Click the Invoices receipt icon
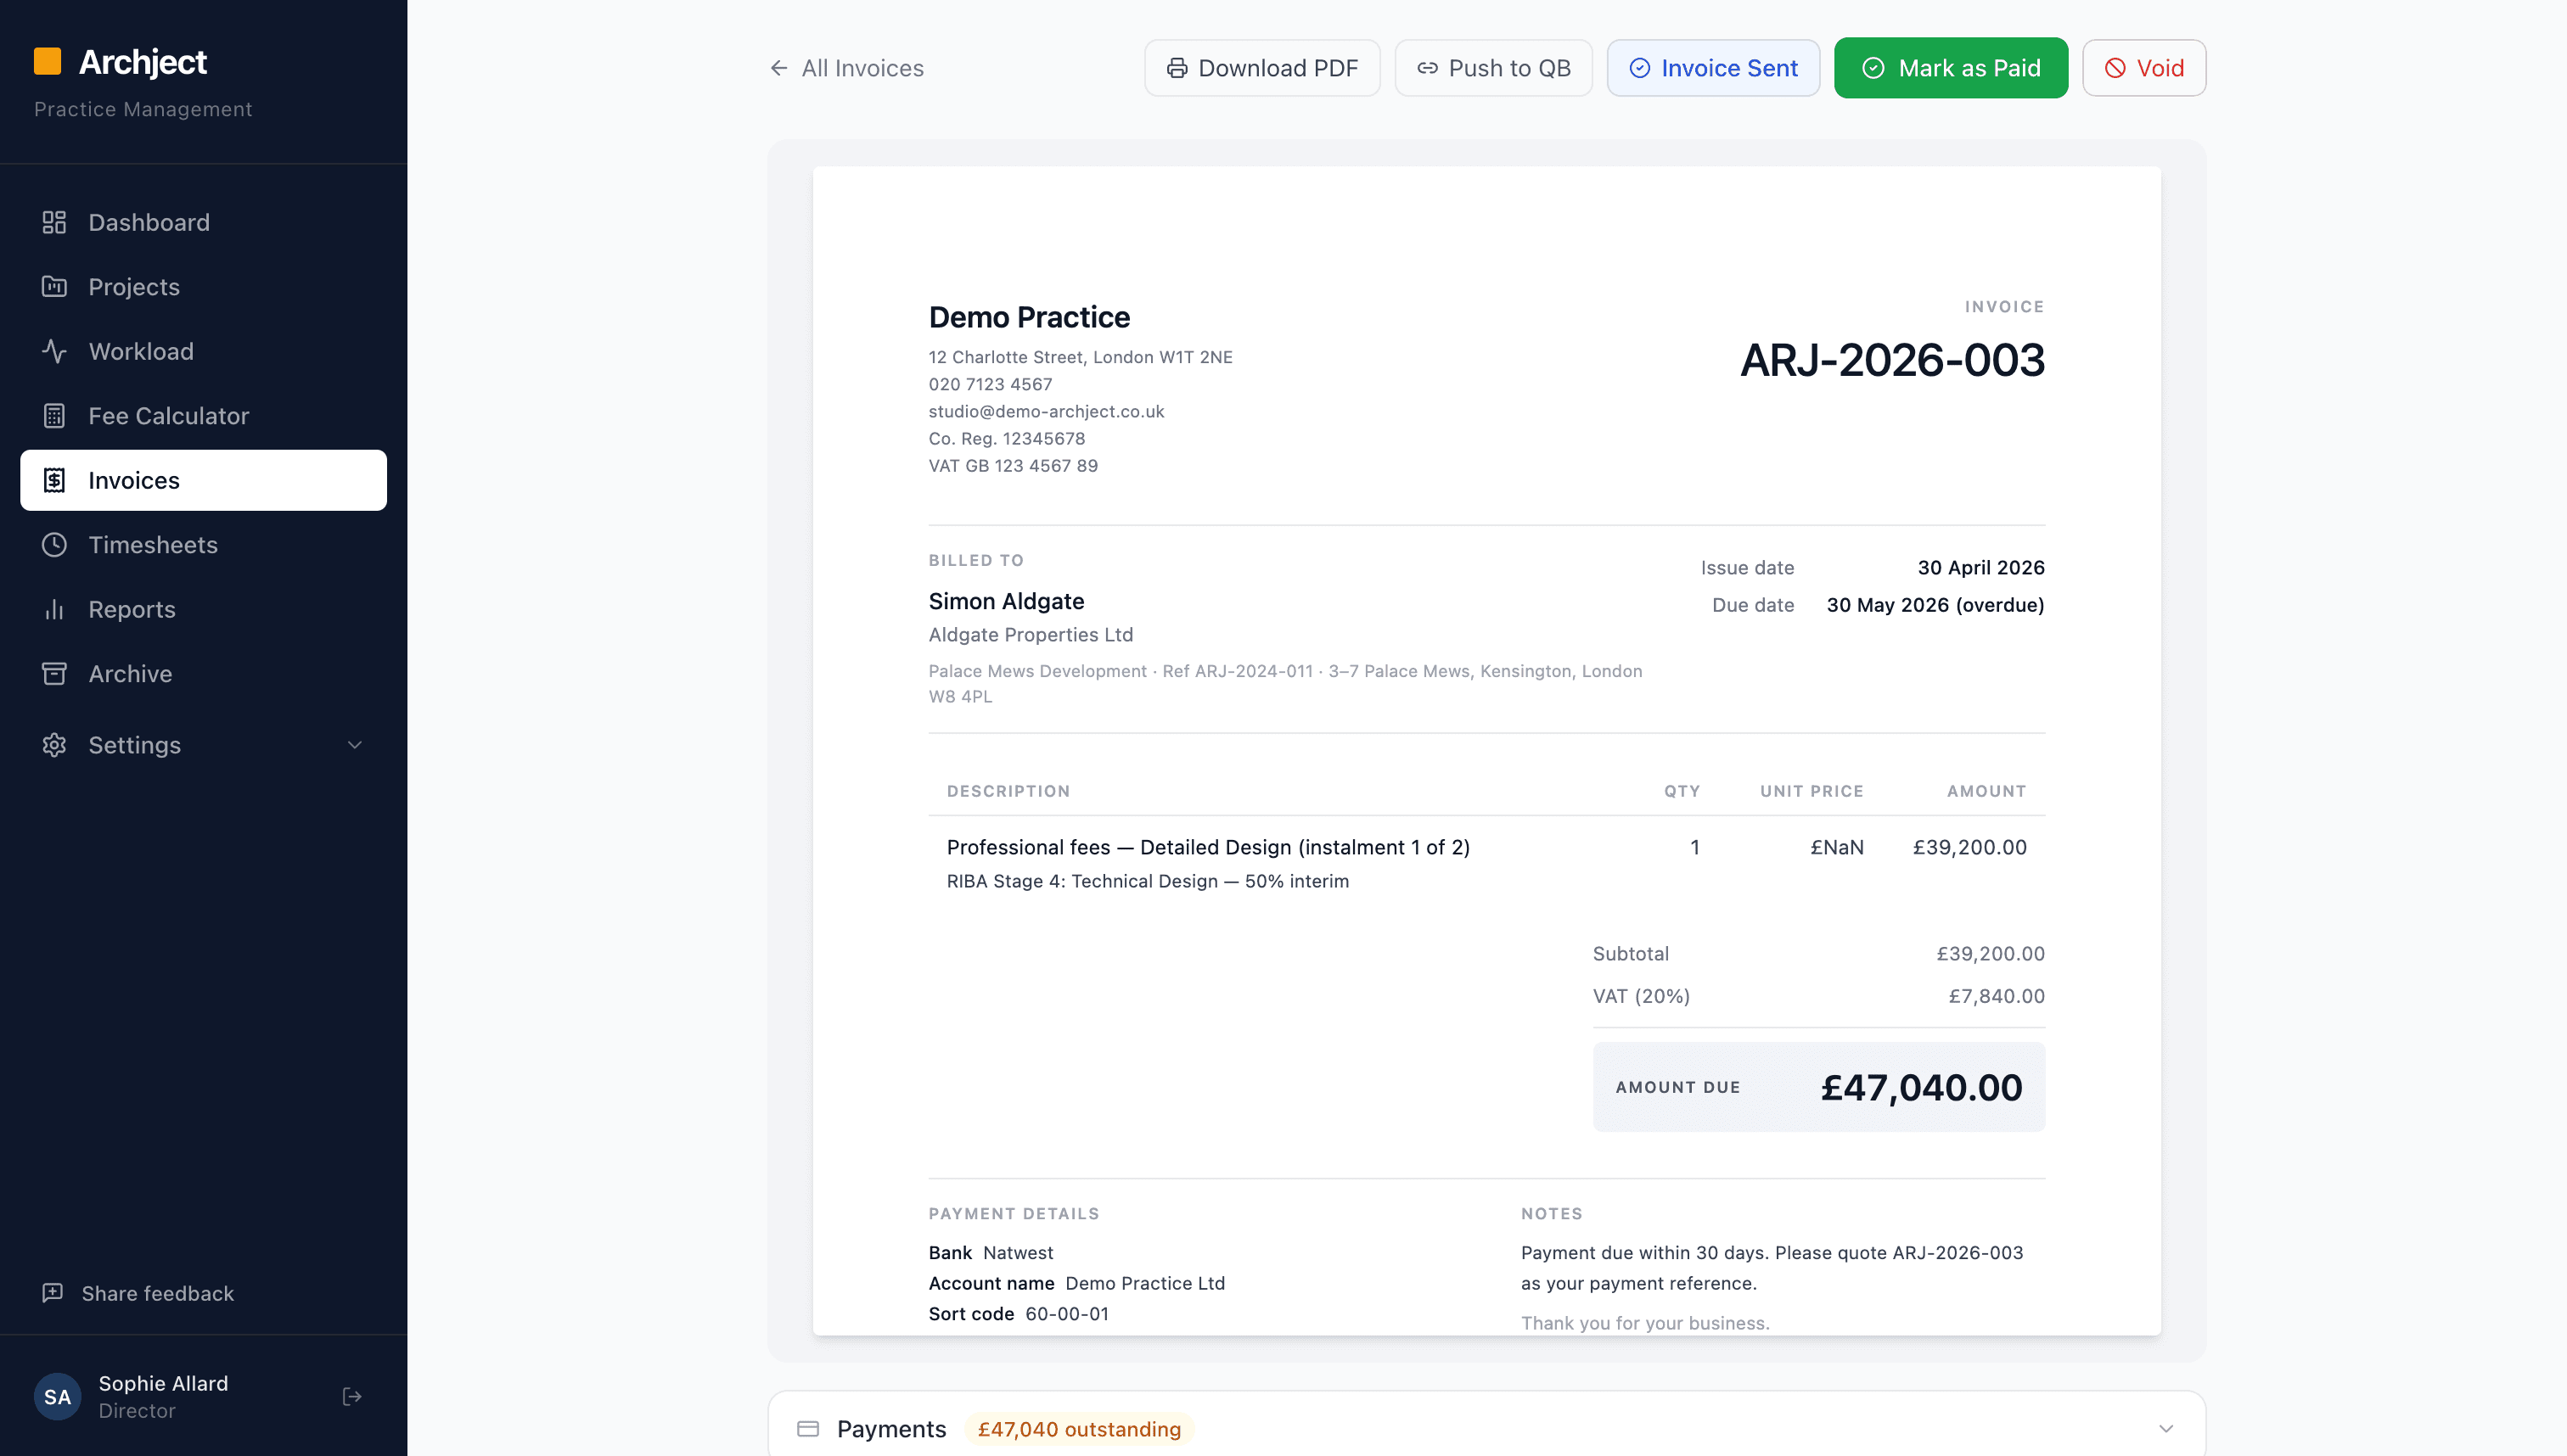This screenshot has width=2567, height=1456. pyautogui.click(x=54, y=480)
